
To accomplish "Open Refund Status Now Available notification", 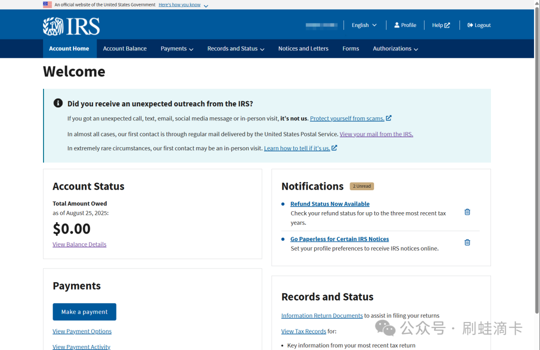I will tap(330, 204).
